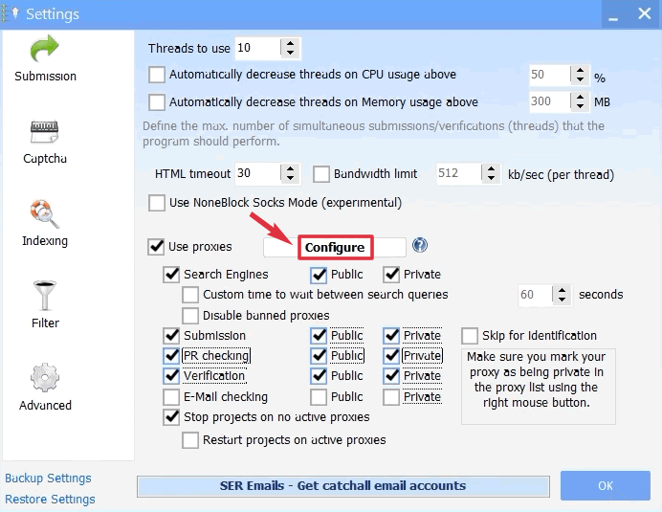The height and width of the screenshot is (512, 662).
Task: Enable Disable banned proxies option
Action: (190, 316)
